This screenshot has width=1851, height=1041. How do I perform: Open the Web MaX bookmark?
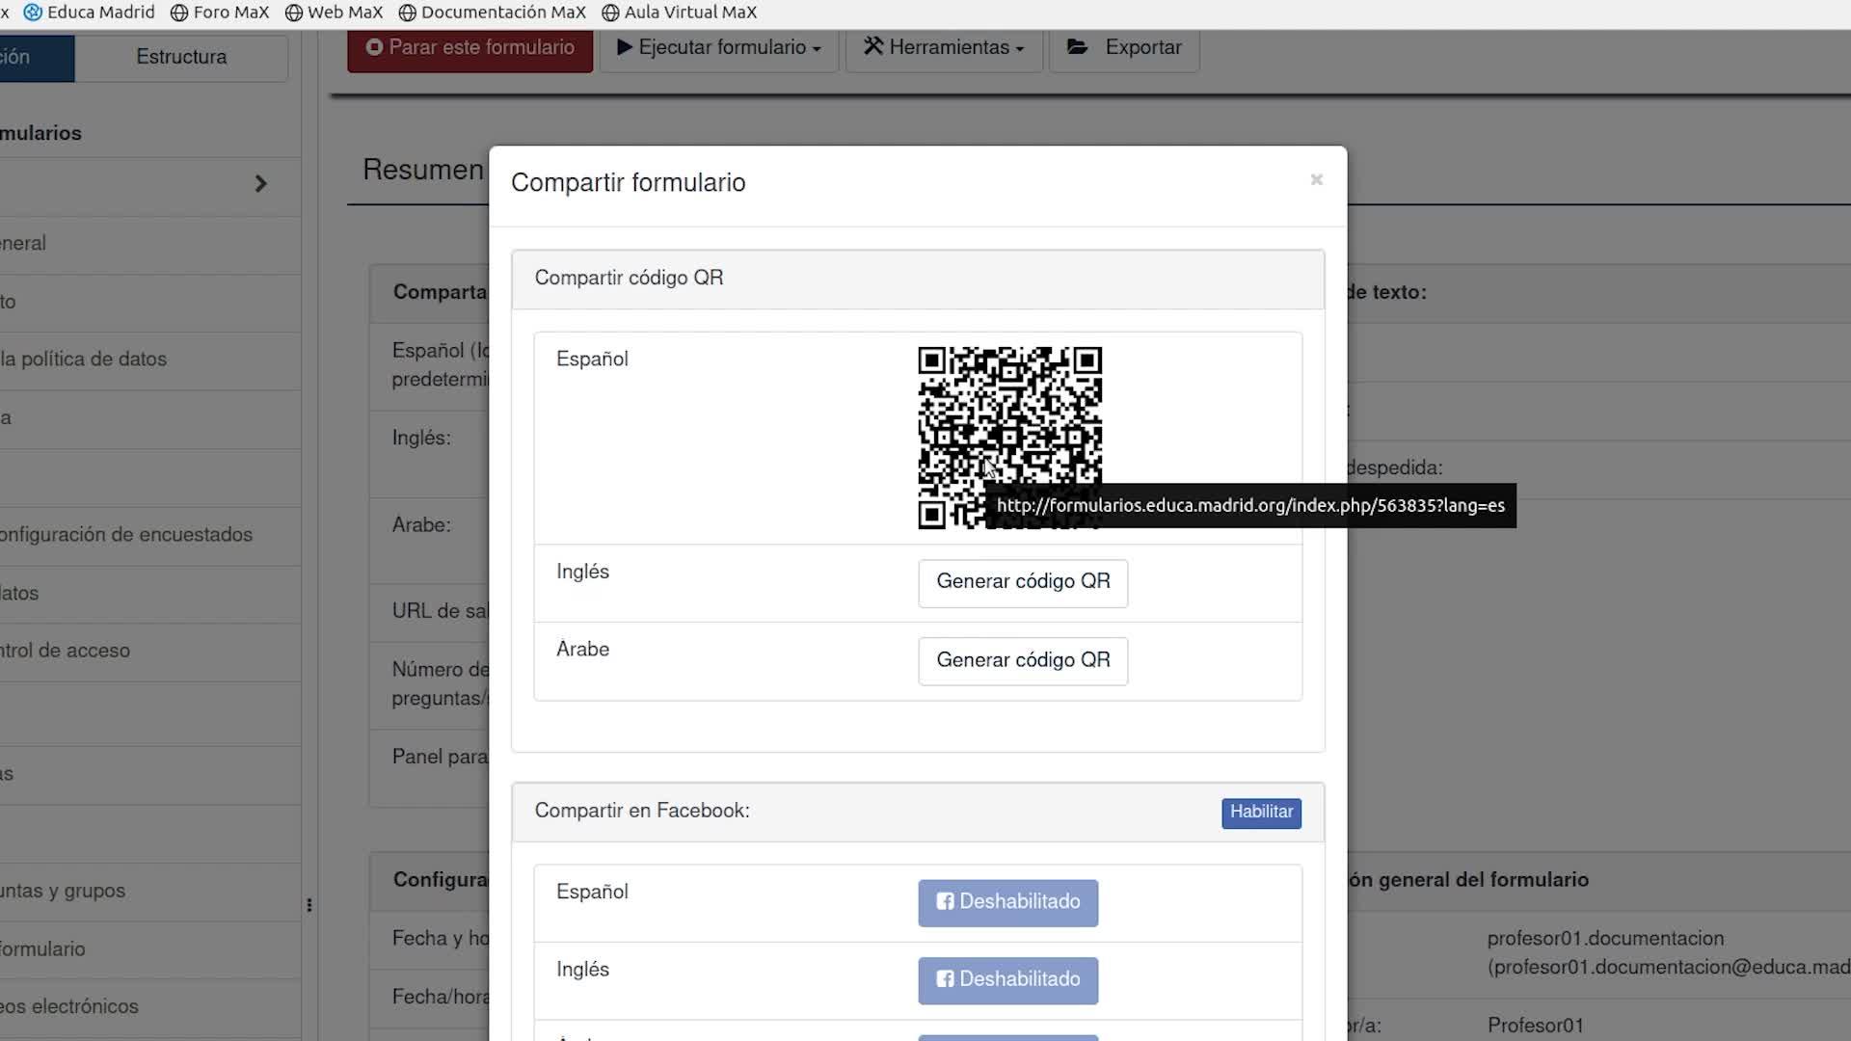coord(334,13)
